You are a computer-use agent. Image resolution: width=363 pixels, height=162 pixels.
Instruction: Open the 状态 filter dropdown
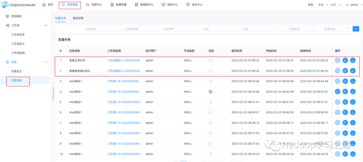(258, 29)
